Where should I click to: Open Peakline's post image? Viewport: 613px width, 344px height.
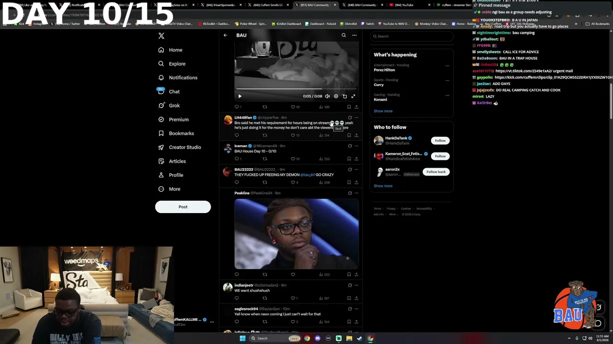(x=296, y=234)
